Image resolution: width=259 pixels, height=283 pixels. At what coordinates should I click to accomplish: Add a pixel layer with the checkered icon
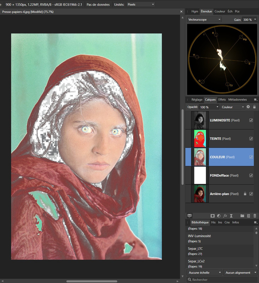pyautogui.click(x=248, y=216)
